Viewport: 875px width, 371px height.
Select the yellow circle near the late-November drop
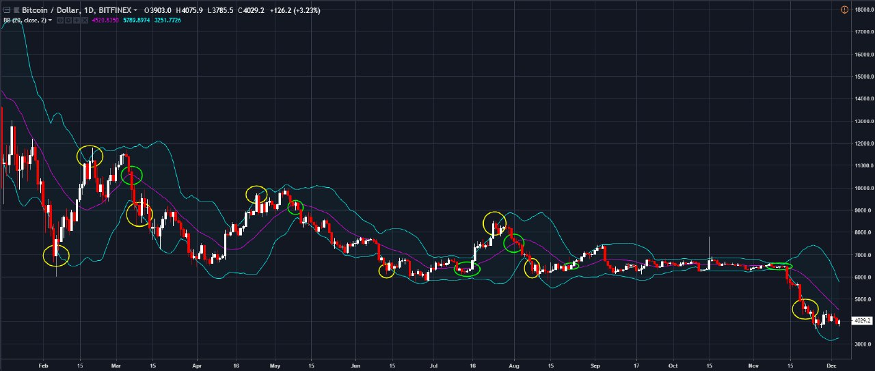805,309
